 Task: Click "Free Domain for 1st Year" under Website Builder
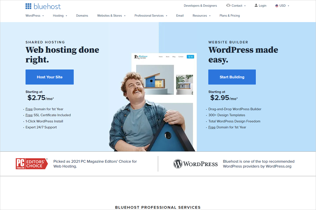[x=227, y=127]
